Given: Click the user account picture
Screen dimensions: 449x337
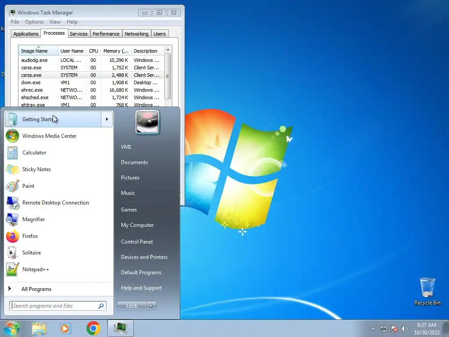Looking at the screenshot, I should pyautogui.click(x=147, y=122).
